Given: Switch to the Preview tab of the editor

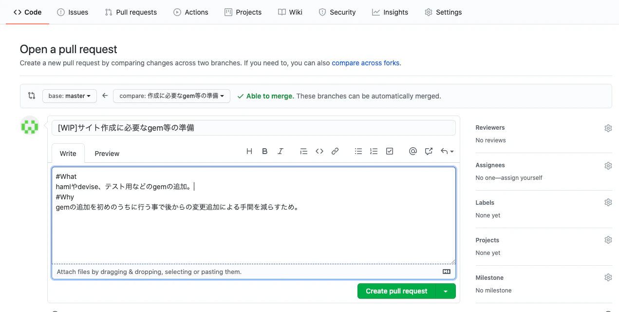Looking at the screenshot, I should pos(107,154).
